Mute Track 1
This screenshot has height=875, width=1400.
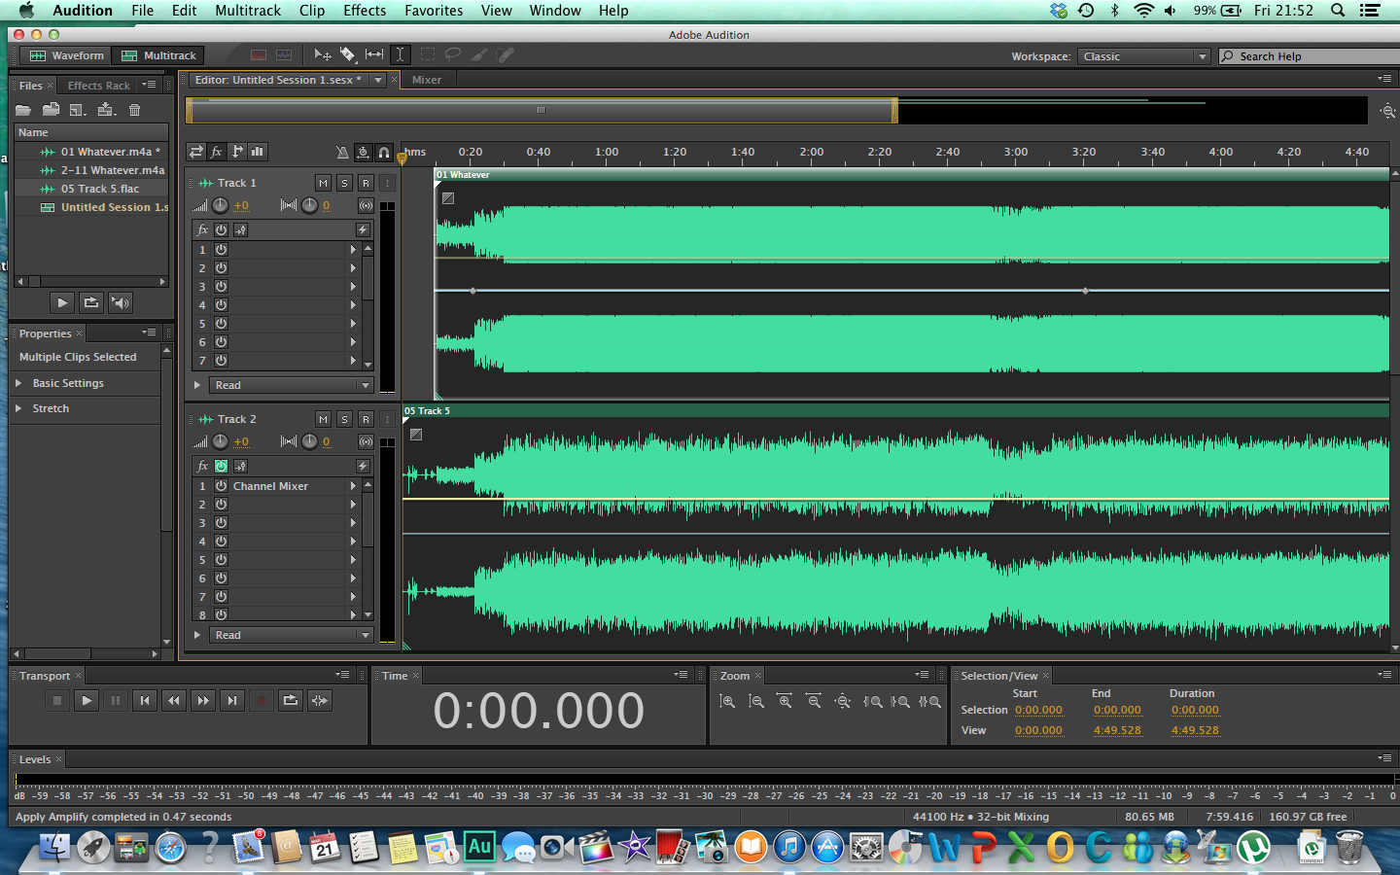pyautogui.click(x=323, y=183)
